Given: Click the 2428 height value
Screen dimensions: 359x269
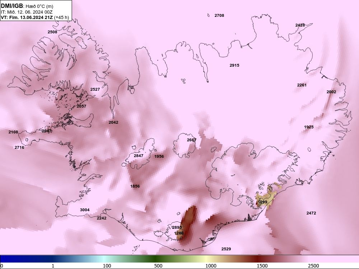Looking at the screenshot, I should point(300,25).
